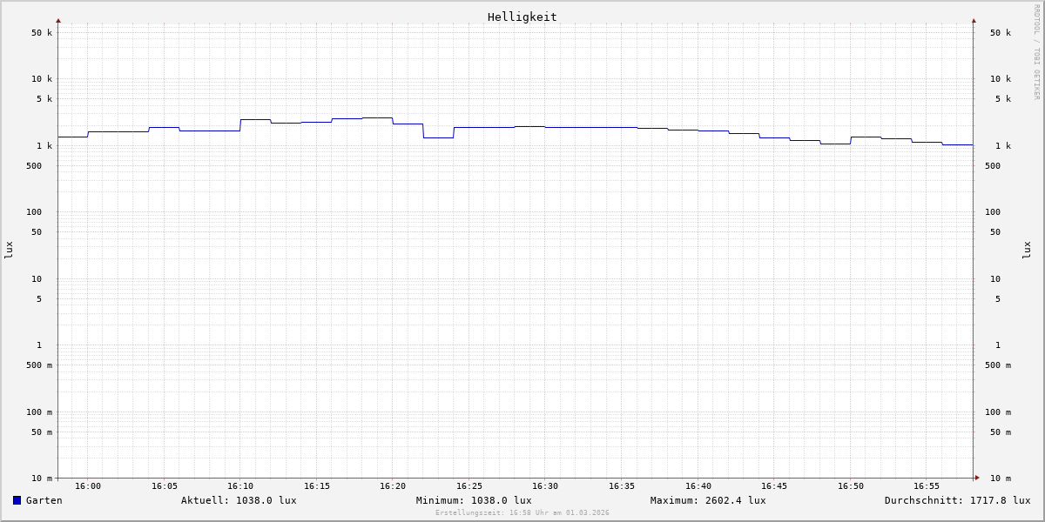
Task: Click the lux unit label on right axis
Action: (1027, 251)
